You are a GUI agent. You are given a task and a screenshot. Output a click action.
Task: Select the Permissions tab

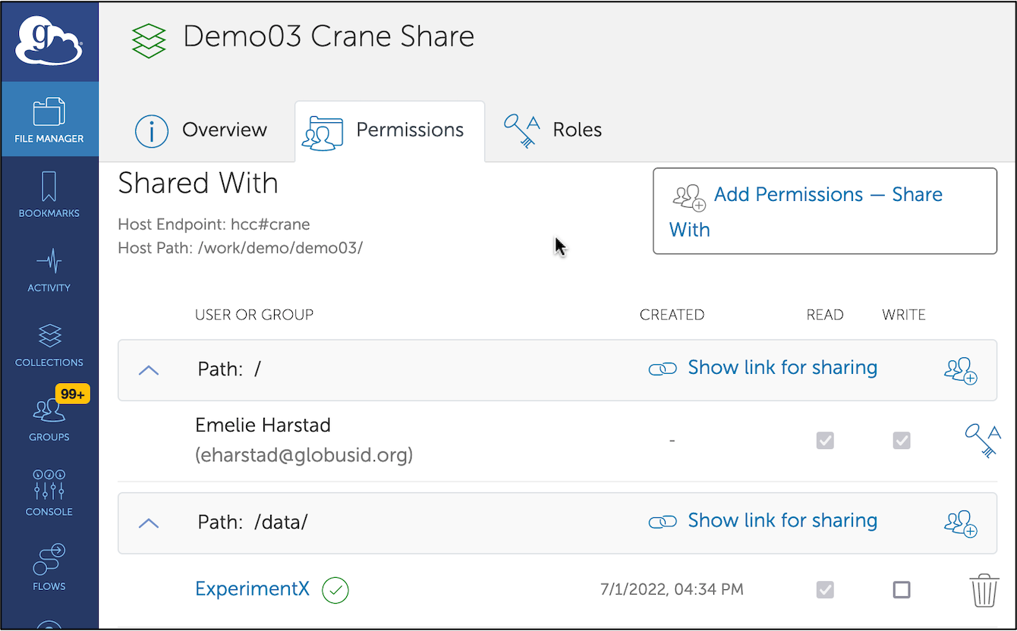389,131
